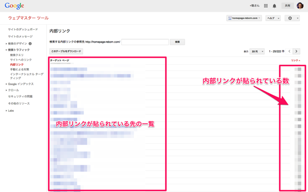
Task: Open サイトのメッセージ in the sidebar
Action: click(20, 36)
